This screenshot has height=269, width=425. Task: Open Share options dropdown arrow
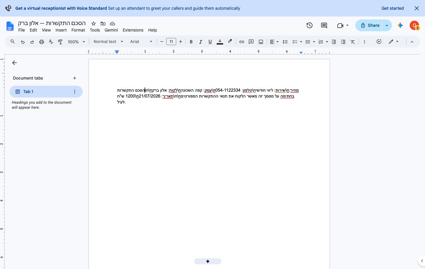point(387,25)
